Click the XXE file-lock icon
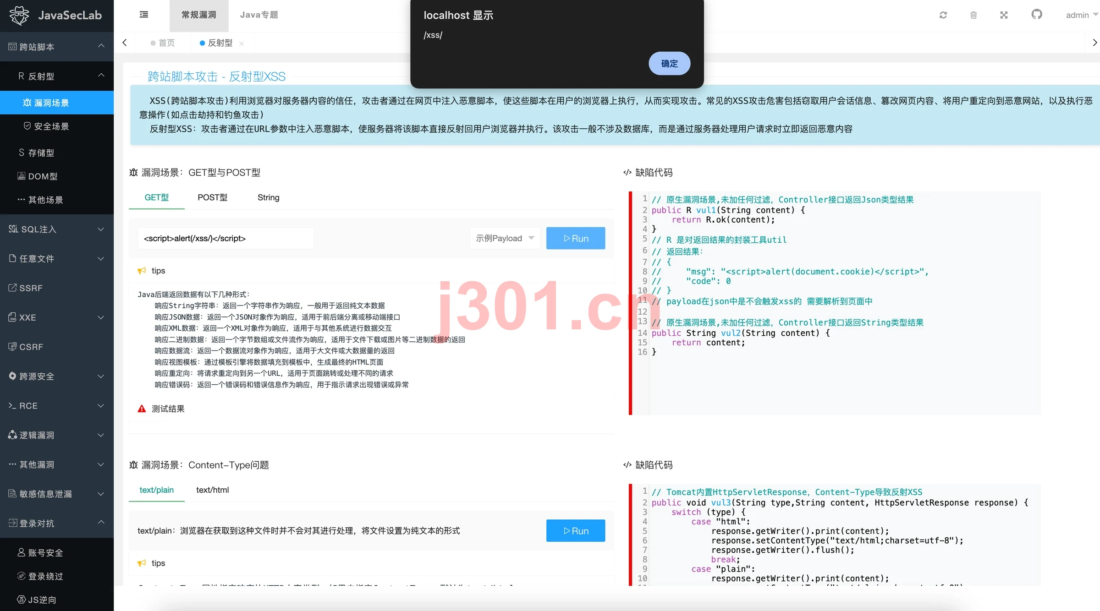 point(12,317)
